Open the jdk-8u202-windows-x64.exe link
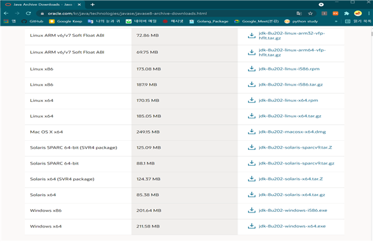Viewport: 373px width, 244px height. point(292,226)
